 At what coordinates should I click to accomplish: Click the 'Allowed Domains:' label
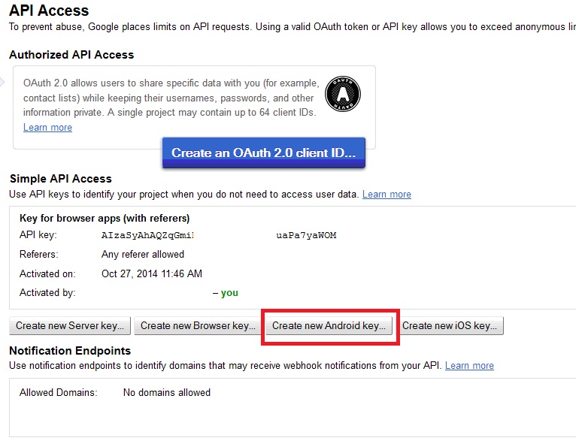pos(59,393)
